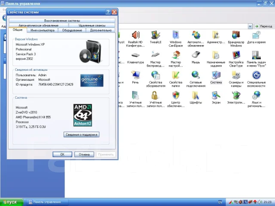Screen dimensions: 275x206
Task: Open the Свойства папки icon
Action: click(x=176, y=79)
